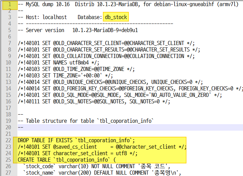
Task: Click 'CREATE TABLE' on line 25
Action: (x=34, y=160)
